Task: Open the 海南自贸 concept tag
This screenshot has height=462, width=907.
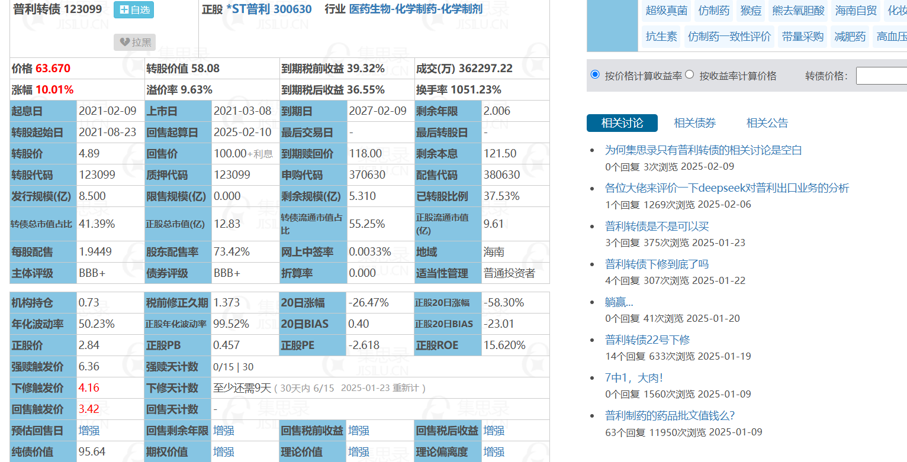Action: (856, 11)
